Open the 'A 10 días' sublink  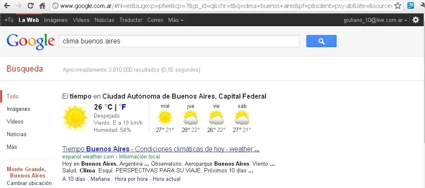[74, 179]
